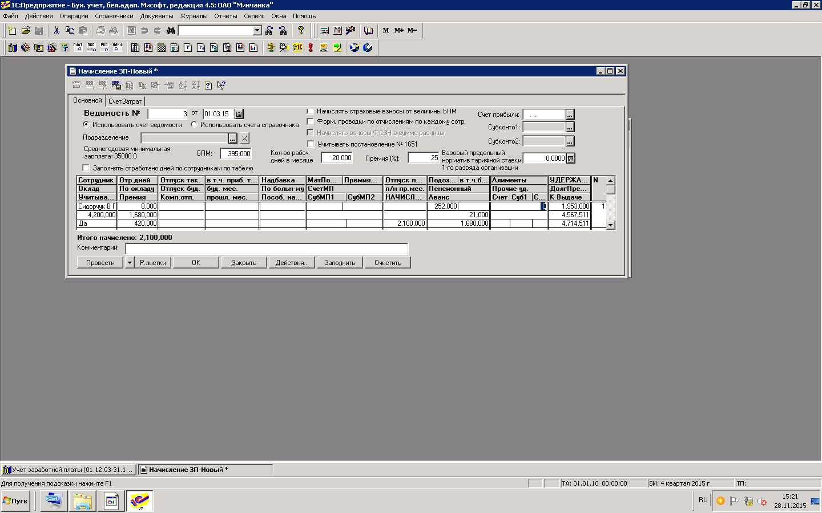
Task: Toggle 'Учитывать постановление № 1651' checkbox
Action: tap(311, 144)
